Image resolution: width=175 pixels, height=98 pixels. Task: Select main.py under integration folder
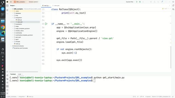19,20
